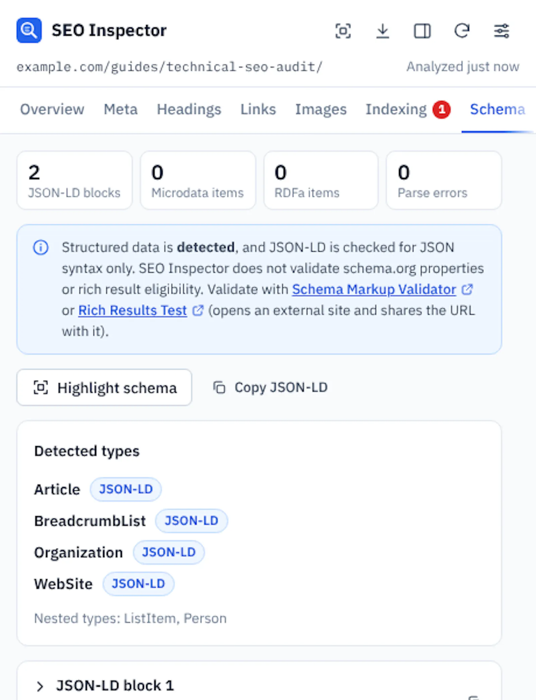
Task: Click the RDFa items count card
Action: pyautogui.click(x=321, y=180)
